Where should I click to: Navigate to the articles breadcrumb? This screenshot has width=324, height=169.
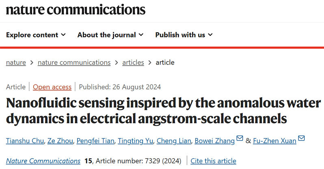[133, 62]
